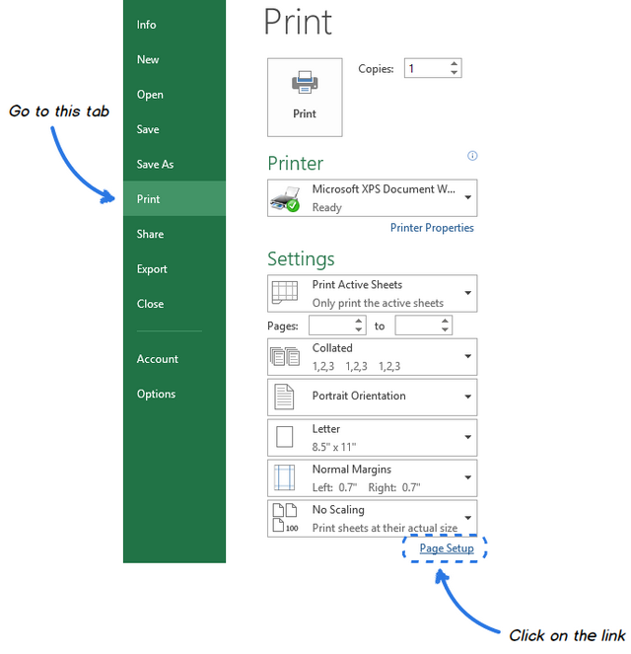This screenshot has height=654, width=631.
Task: Click the Normal Margins icon
Action: point(285,477)
